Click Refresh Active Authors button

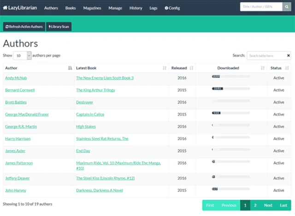pos(24,27)
